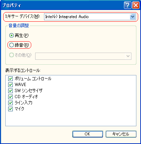Uncheck ボリューム コントロール checkbox
This screenshot has width=141, height=144.
10,79
